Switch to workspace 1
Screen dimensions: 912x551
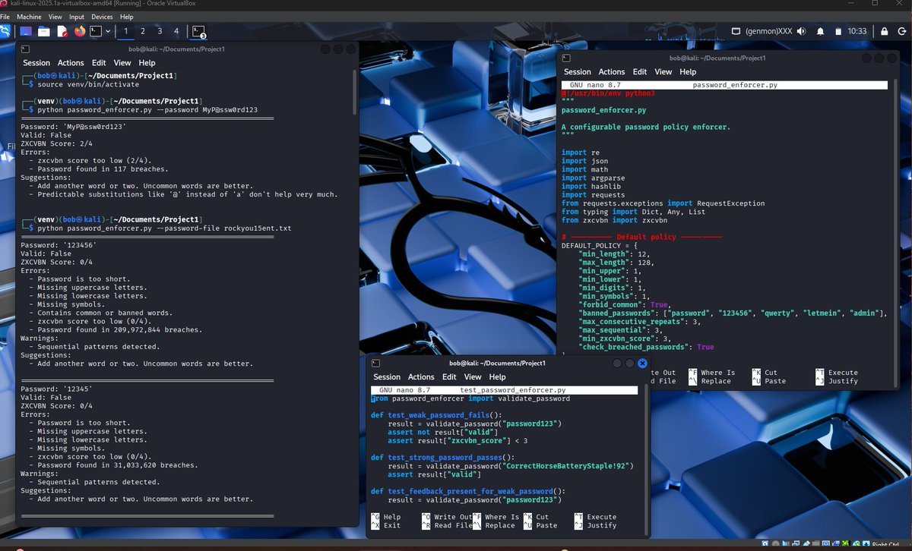(x=125, y=31)
